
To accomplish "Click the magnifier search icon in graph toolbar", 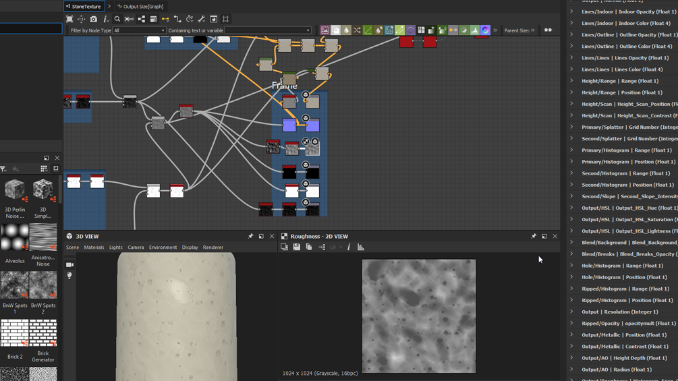I will (x=117, y=19).
